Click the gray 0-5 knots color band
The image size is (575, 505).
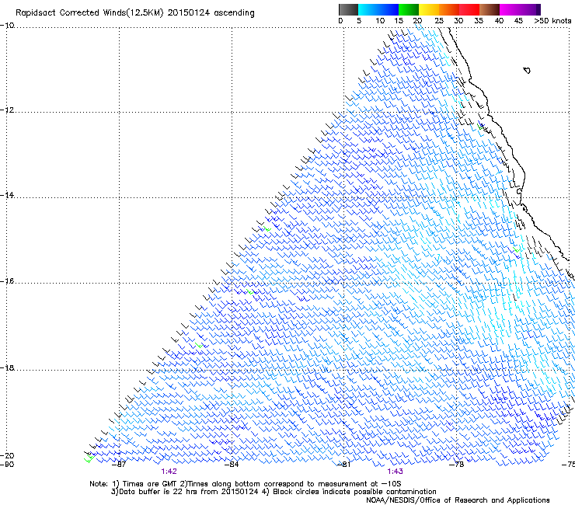tap(348, 9)
